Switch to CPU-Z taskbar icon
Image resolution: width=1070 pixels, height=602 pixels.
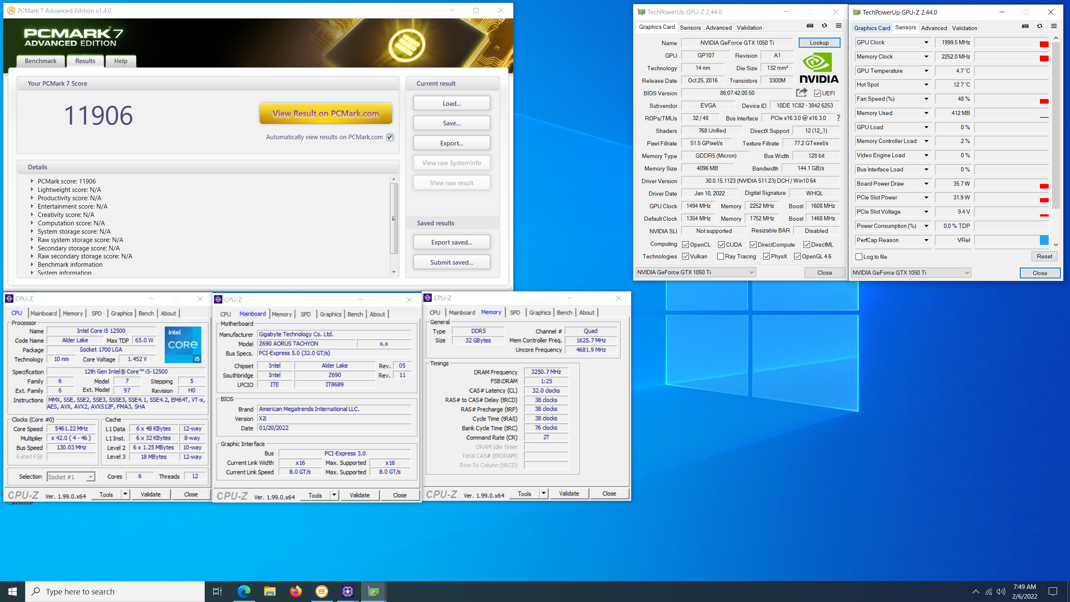[347, 592]
